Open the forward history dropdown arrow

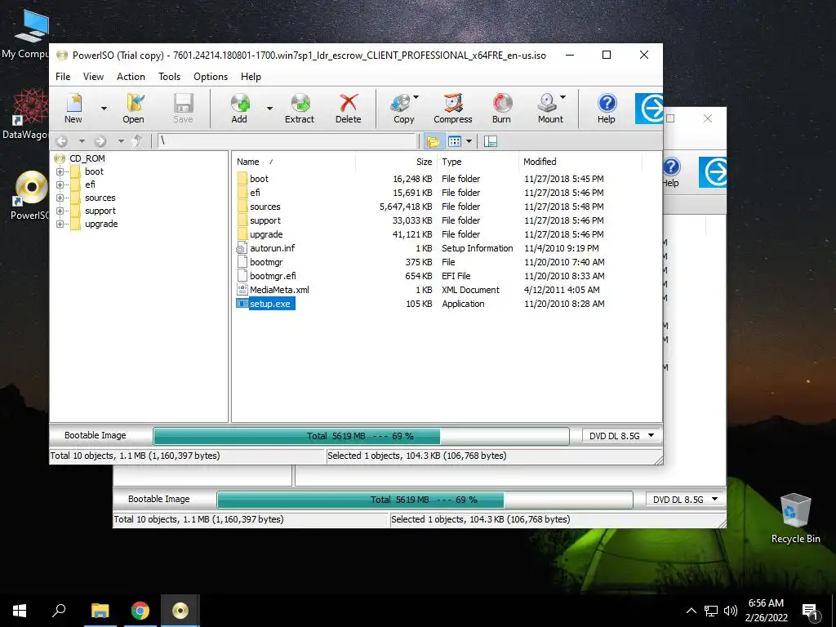click(121, 141)
